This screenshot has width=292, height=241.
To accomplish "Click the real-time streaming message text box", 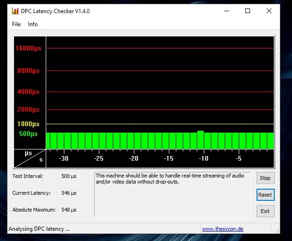I will pos(173,195).
